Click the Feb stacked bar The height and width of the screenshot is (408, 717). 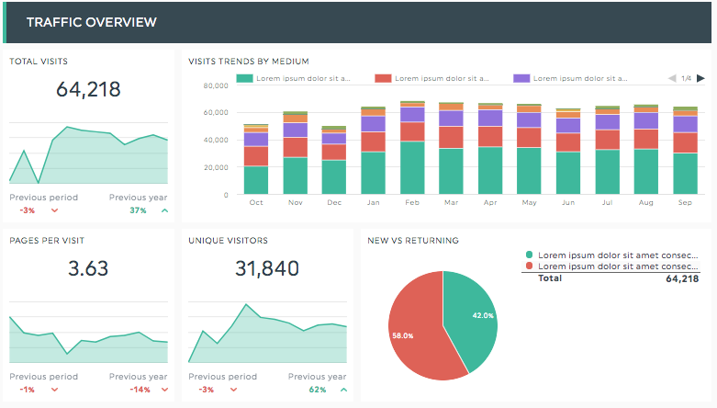[x=412, y=147]
